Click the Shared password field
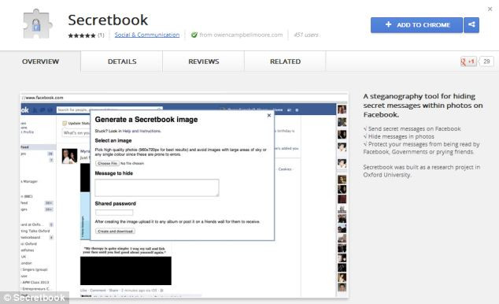The height and width of the screenshot is (304, 499). (x=114, y=213)
